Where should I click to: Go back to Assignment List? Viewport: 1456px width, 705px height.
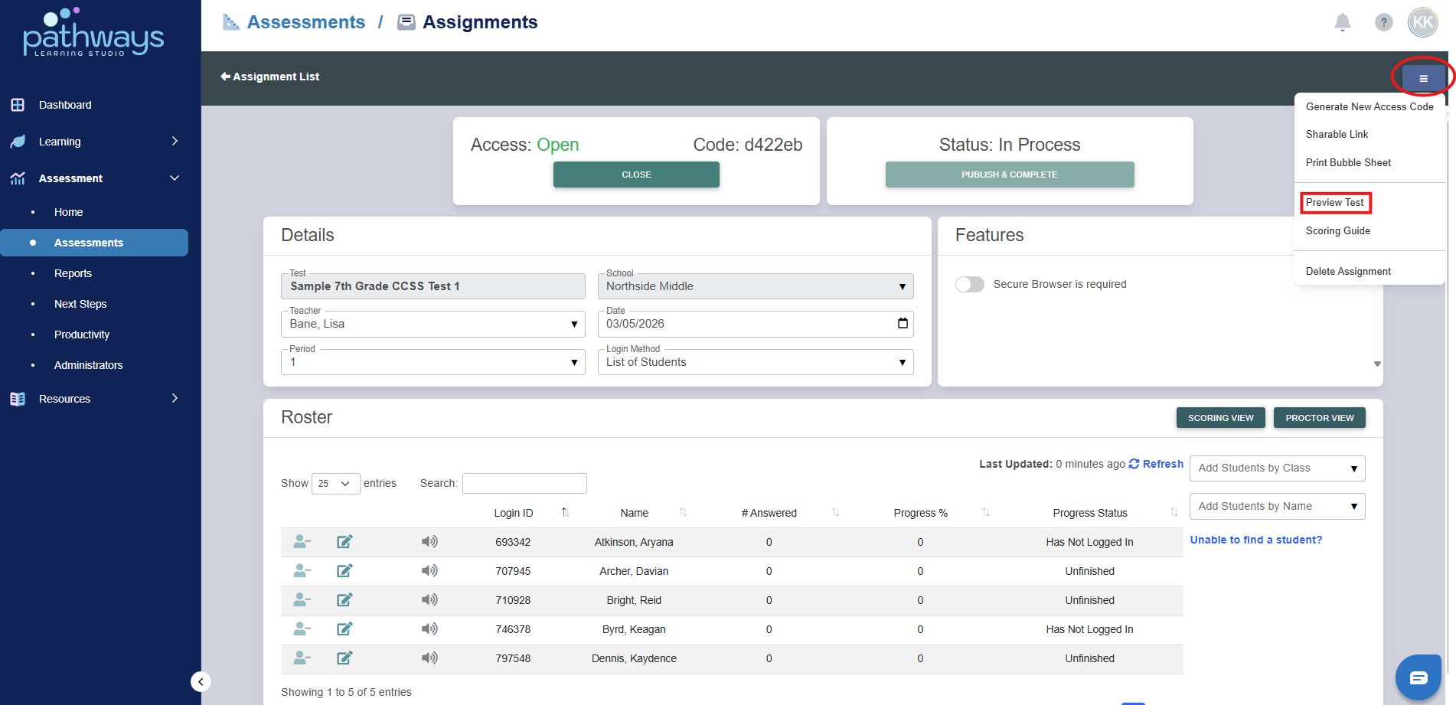269,77
